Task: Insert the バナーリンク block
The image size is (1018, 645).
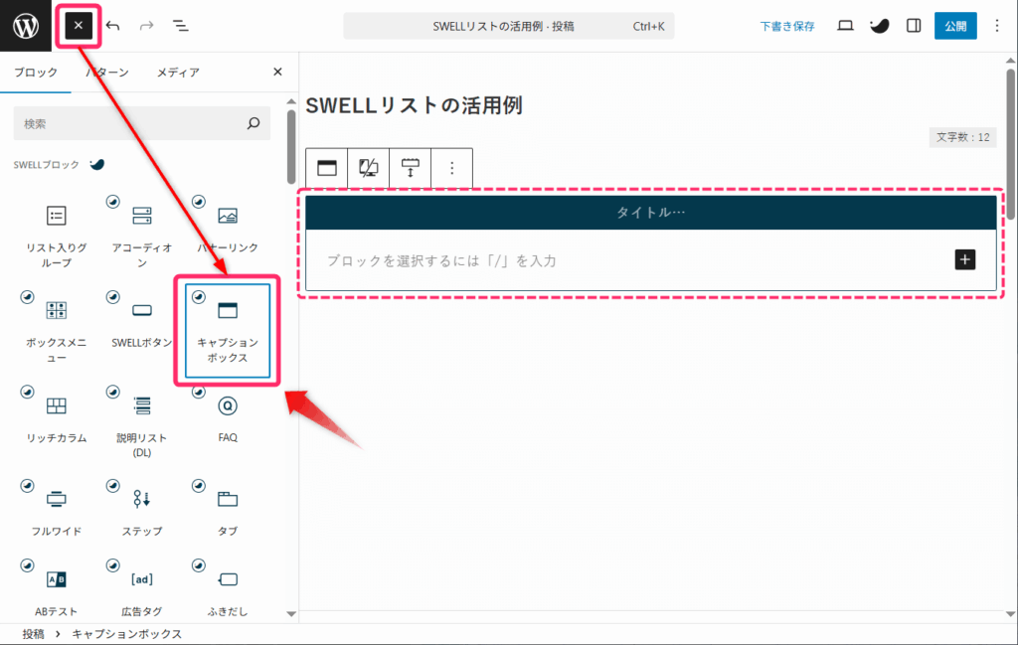Action: [x=228, y=235]
